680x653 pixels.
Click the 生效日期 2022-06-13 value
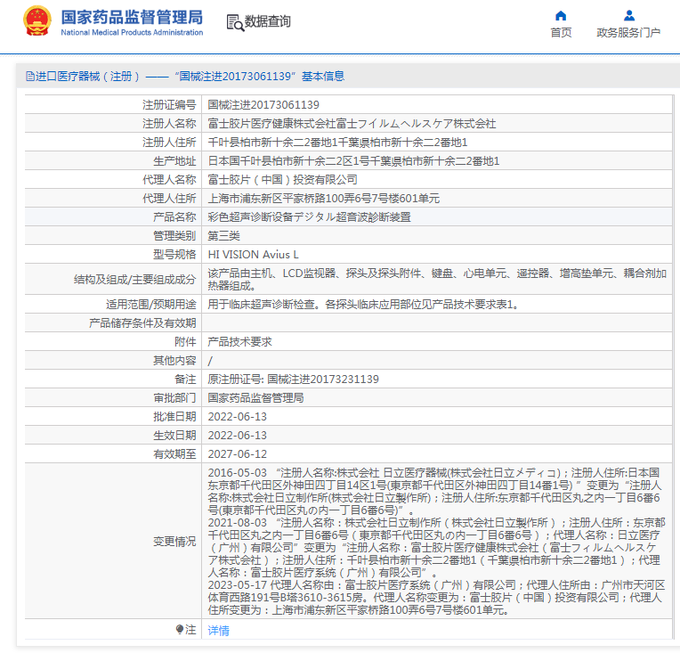(238, 435)
